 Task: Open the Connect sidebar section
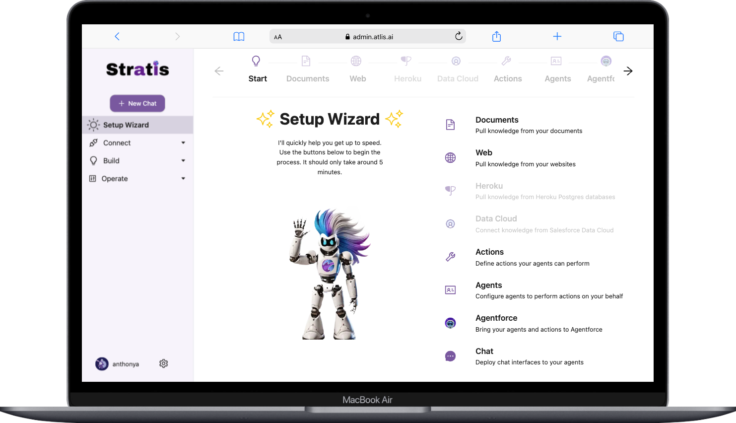coord(137,142)
